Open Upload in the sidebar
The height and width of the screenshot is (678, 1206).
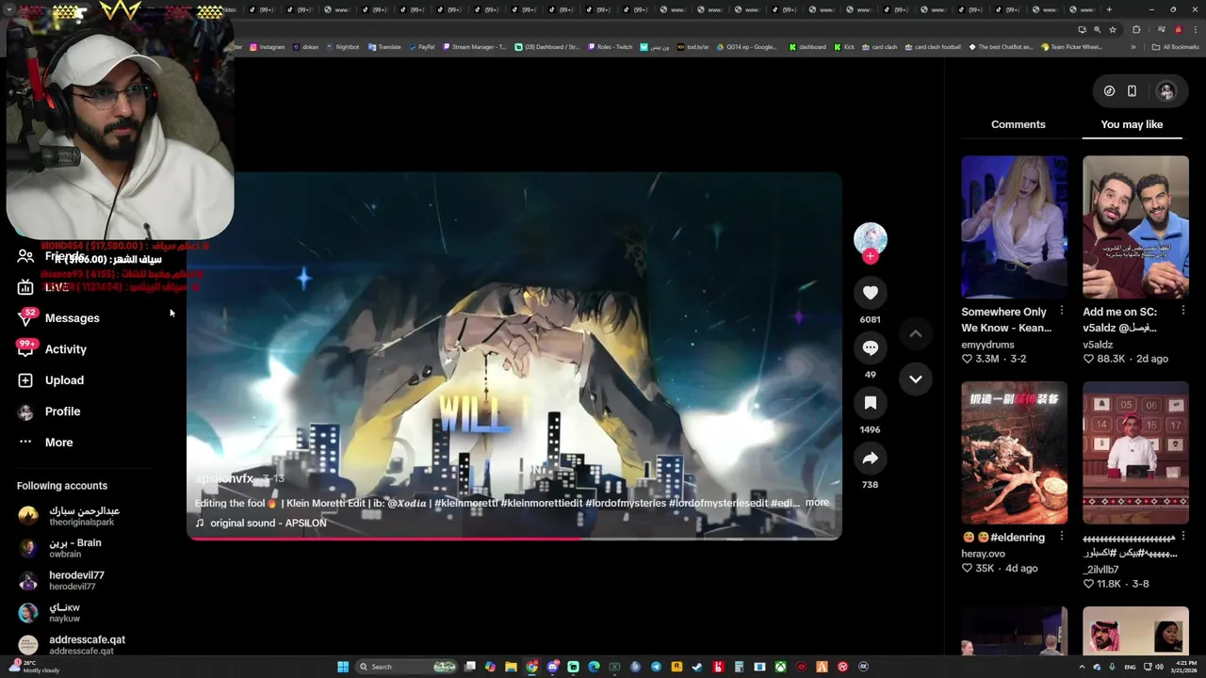64,380
